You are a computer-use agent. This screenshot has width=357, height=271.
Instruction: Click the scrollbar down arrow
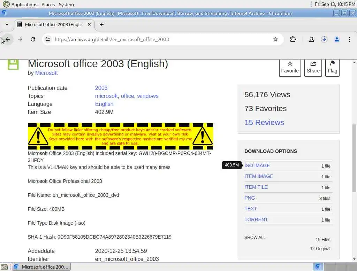(354, 259)
